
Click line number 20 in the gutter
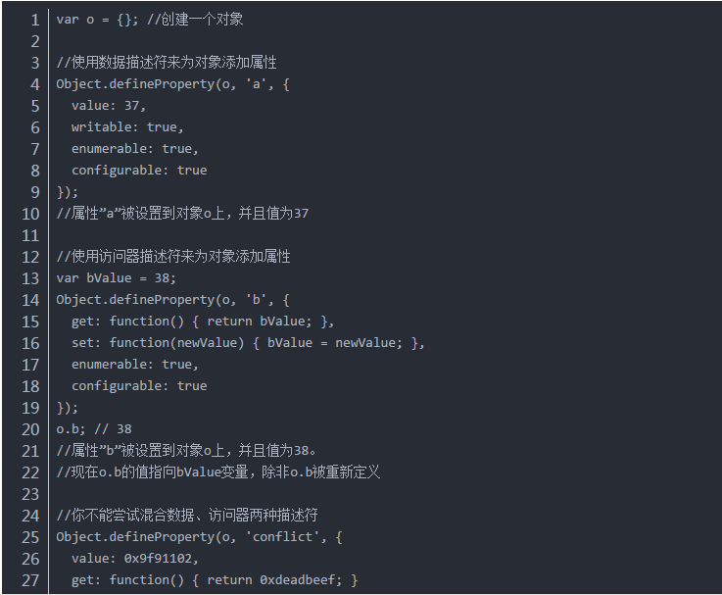pyautogui.click(x=30, y=429)
